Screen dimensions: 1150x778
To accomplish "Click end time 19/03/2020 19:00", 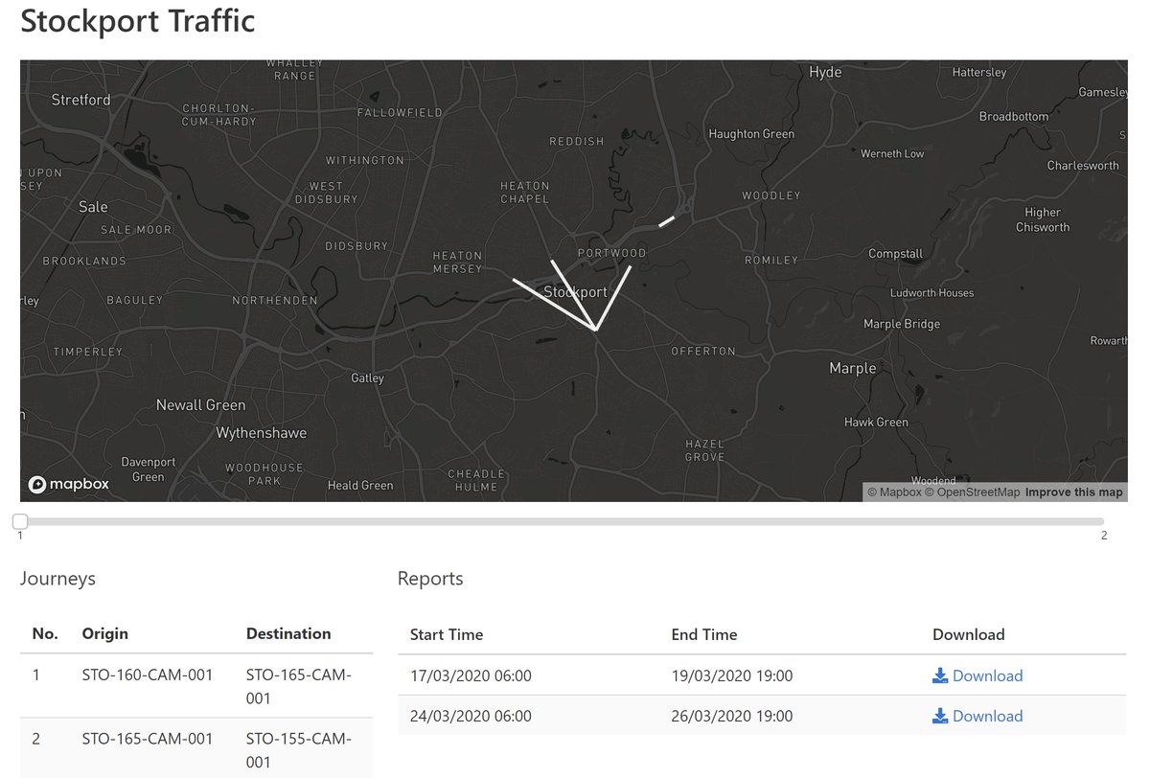I will coord(732,675).
